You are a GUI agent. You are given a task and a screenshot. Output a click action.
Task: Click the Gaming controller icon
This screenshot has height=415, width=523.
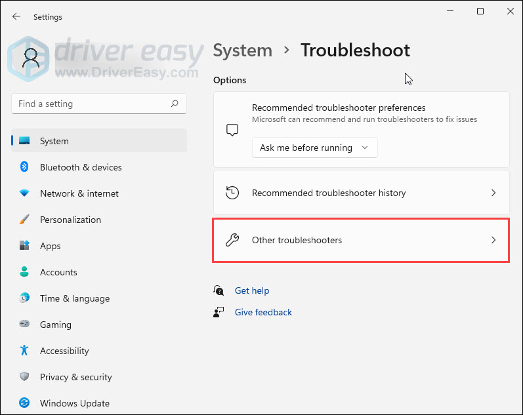point(24,325)
